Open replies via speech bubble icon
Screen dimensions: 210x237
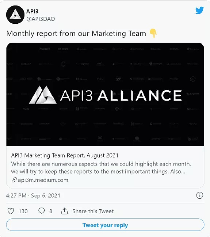point(42,211)
